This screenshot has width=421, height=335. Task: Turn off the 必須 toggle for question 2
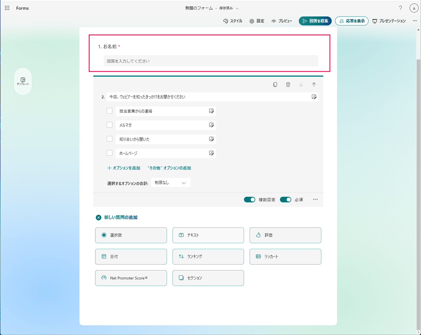tap(285, 199)
